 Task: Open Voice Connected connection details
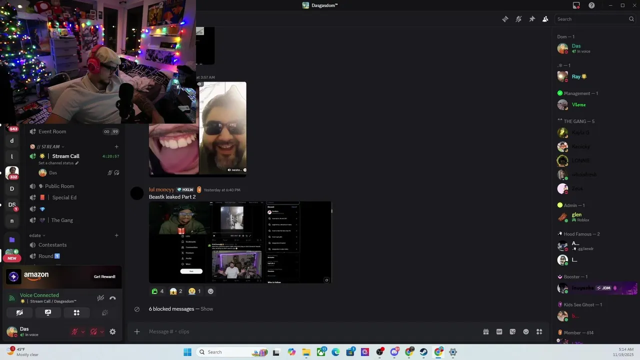(x=39, y=295)
